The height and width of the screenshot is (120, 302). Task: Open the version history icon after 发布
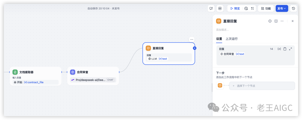pos(293,8)
